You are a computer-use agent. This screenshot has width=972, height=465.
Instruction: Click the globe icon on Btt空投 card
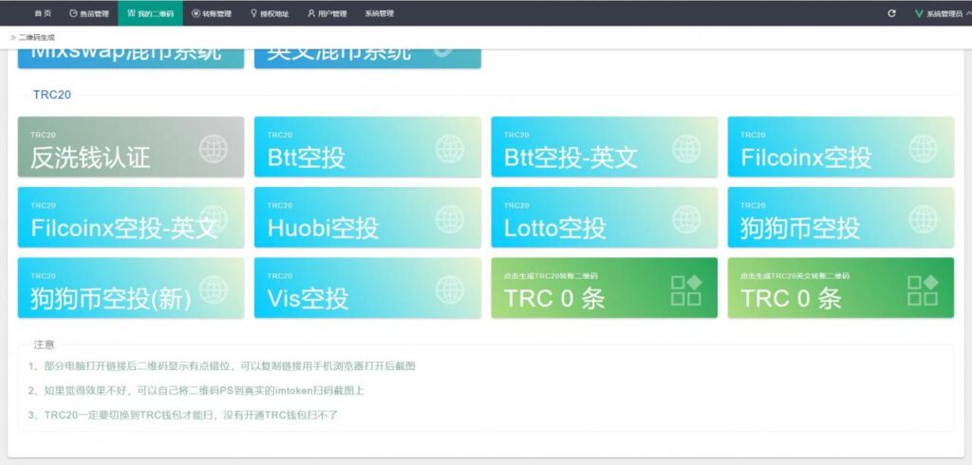[450, 149]
